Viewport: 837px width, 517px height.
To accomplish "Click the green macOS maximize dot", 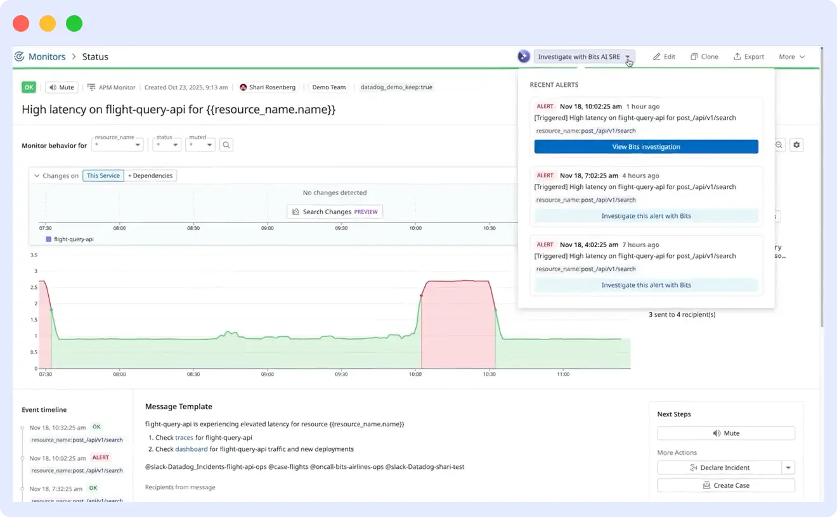I will click(x=74, y=24).
